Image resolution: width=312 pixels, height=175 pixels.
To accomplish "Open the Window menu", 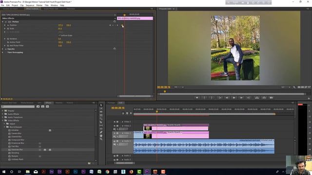I will coord(54,5).
